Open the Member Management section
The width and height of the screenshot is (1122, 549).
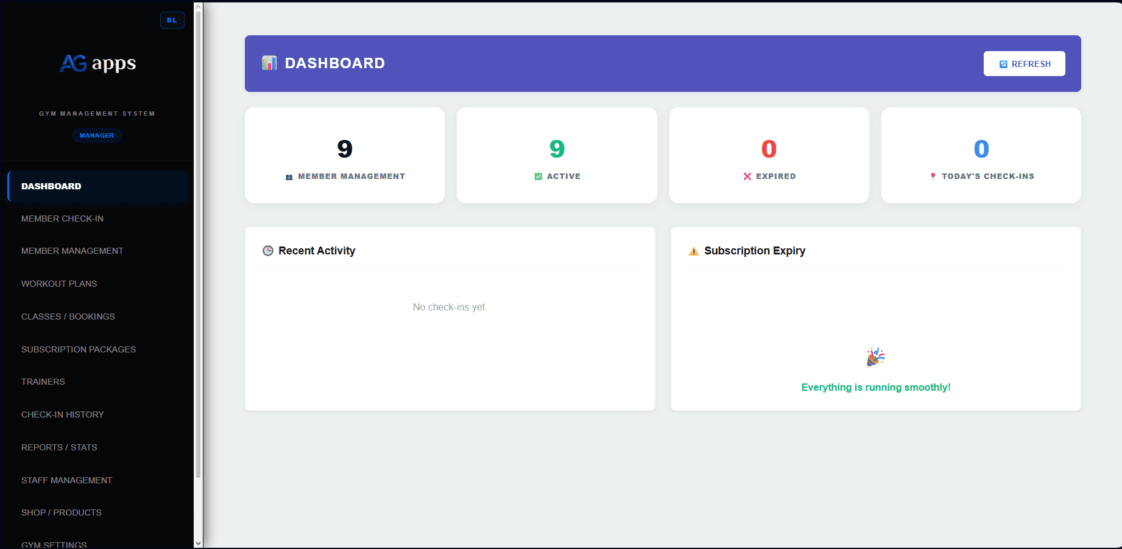click(72, 251)
